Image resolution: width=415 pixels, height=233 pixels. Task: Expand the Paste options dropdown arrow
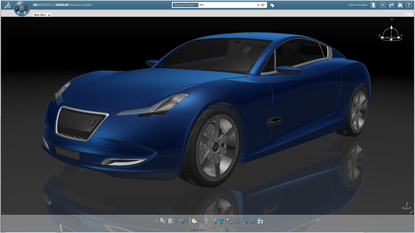176,221
